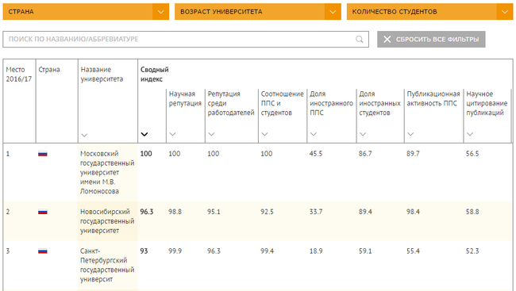The width and height of the screenshot is (516, 291).
Task: Sort by Доля иностранных студентов chevron
Action: click(363, 134)
